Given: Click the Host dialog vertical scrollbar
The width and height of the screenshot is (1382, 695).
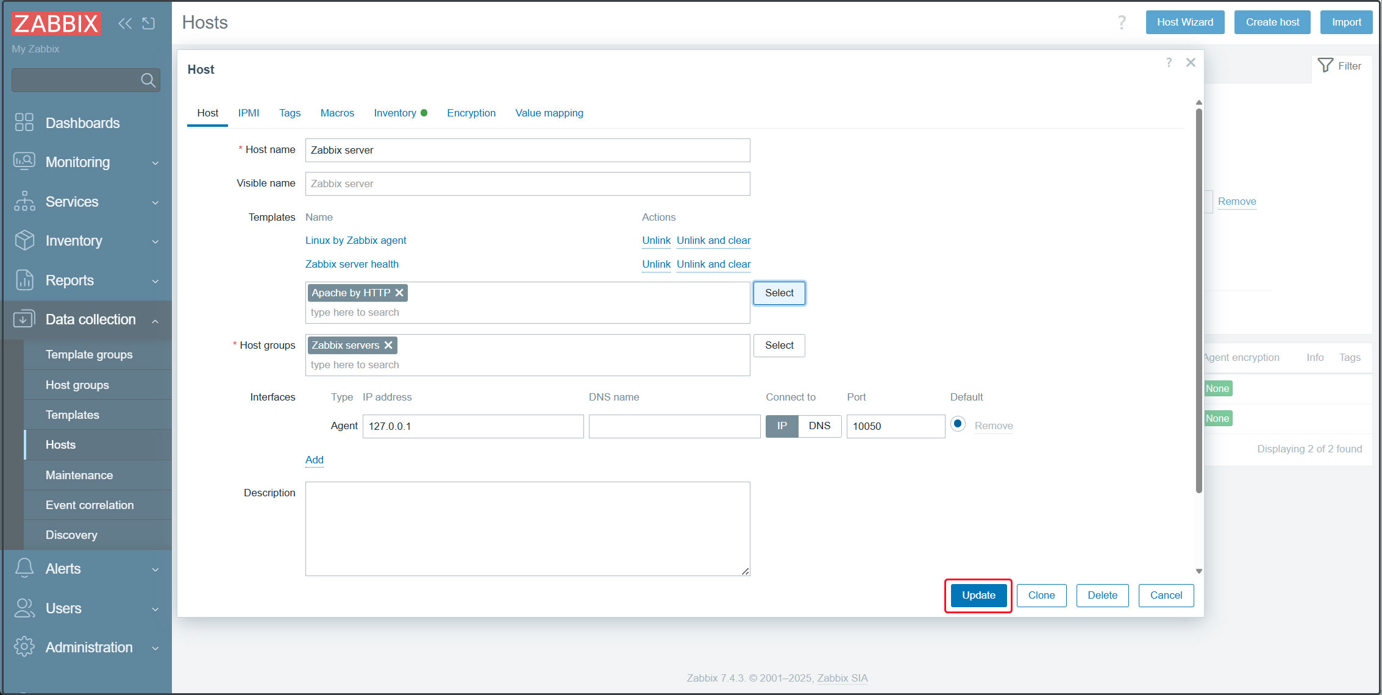Looking at the screenshot, I should tap(1199, 299).
